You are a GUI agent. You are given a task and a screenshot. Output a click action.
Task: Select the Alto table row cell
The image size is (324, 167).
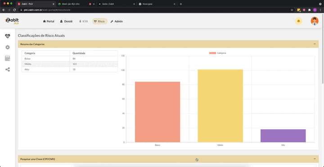[45, 70]
